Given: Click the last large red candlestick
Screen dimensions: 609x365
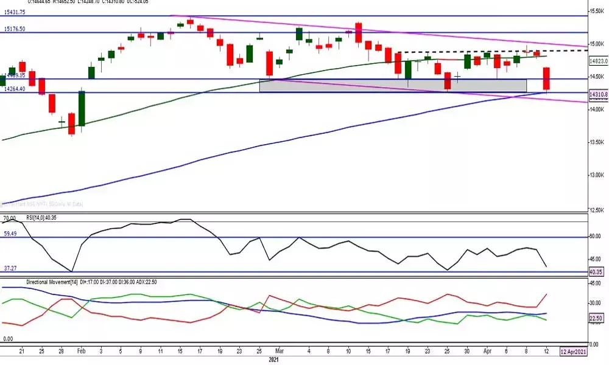Looking at the screenshot, I should click(x=546, y=79).
